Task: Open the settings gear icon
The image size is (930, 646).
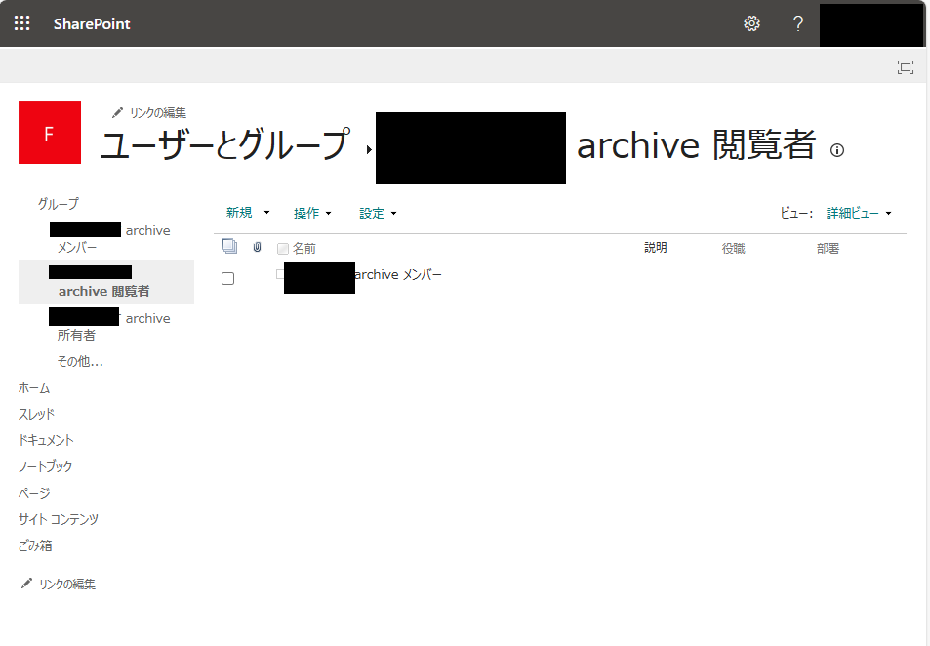Action: (751, 23)
